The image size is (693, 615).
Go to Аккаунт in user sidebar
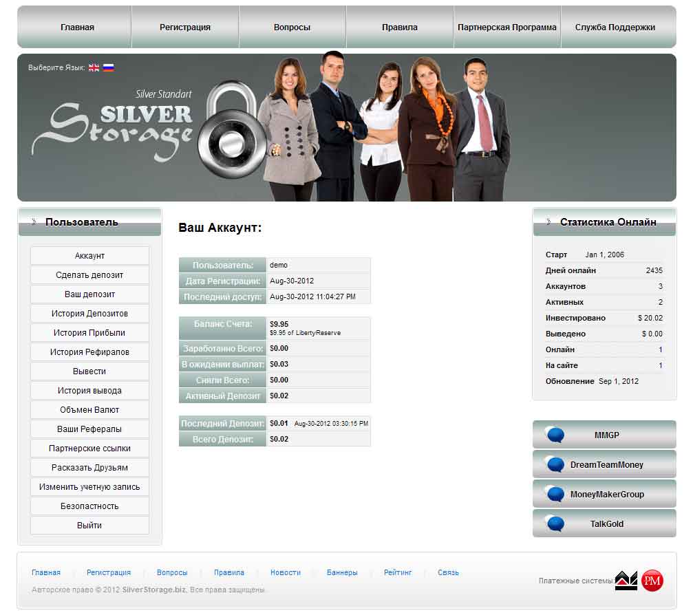tap(89, 256)
